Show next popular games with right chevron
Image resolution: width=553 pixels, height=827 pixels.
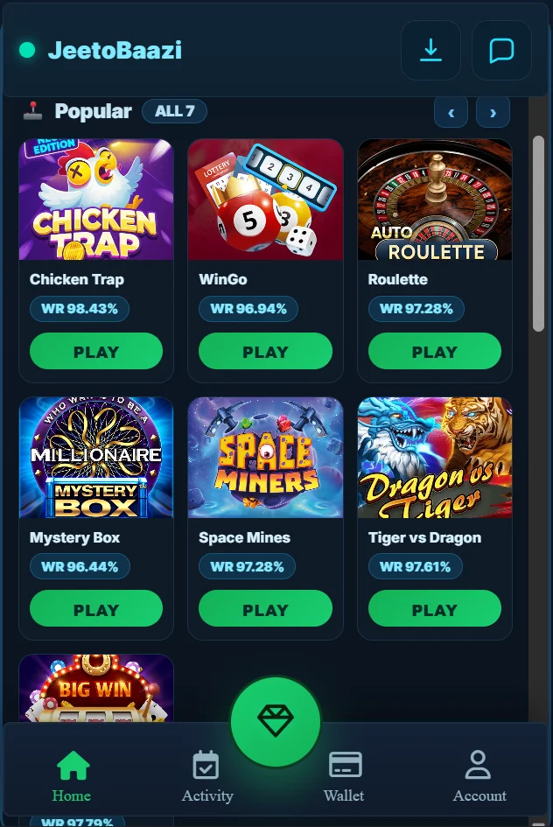pos(493,112)
